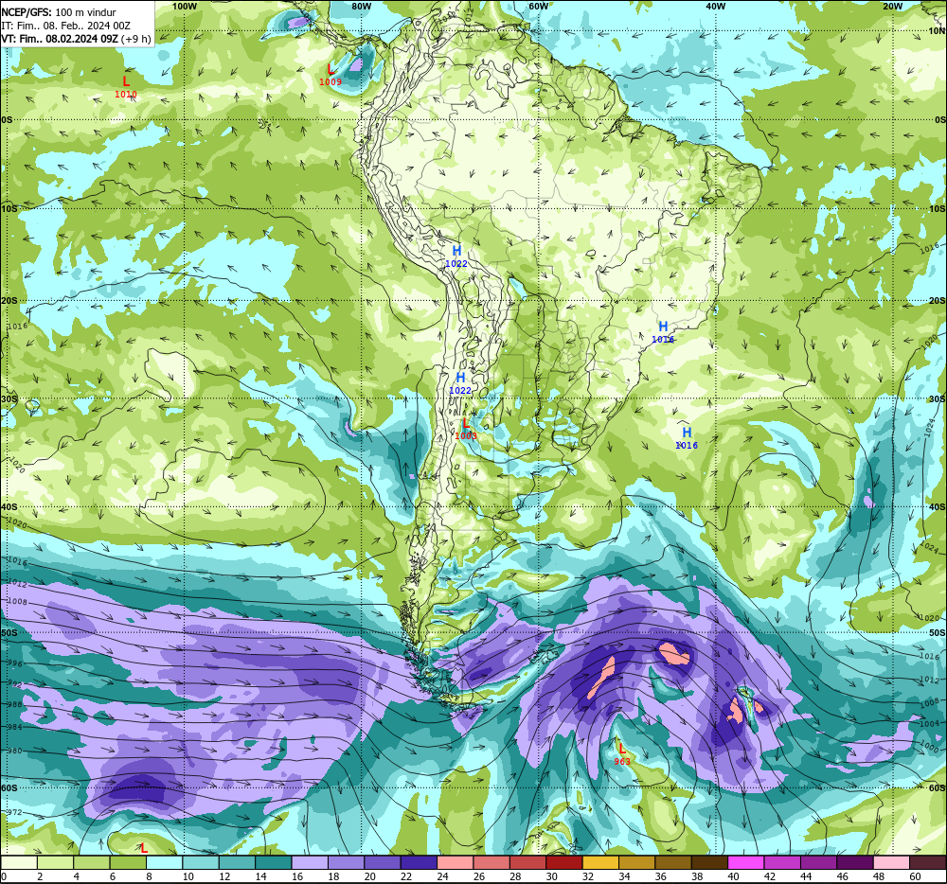This screenshot has height=884, width=947.
Task: Click the 60S label on the left edge
Action: coord(9,788)
